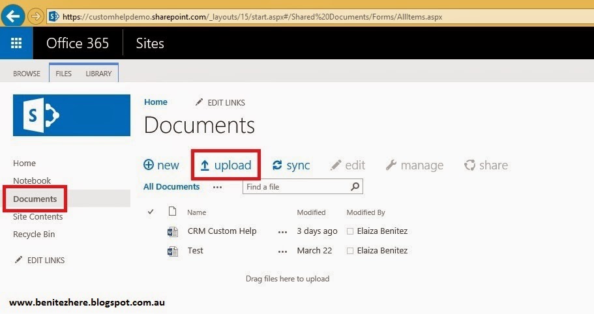Image resolution: width=594 pixels, height=314 pixels.
Task: Click the 'Drag files here to upload' text
Action: click(288, 279)
